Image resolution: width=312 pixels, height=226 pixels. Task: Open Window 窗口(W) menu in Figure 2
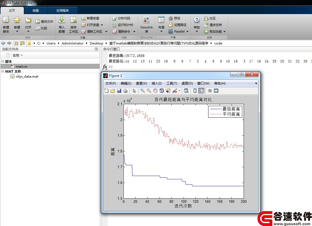click(203, 83)
